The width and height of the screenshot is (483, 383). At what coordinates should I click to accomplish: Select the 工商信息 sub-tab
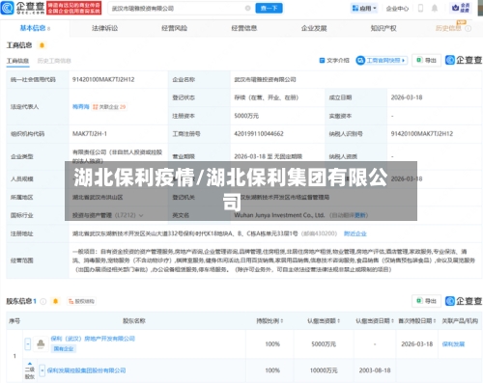point(17,61)
